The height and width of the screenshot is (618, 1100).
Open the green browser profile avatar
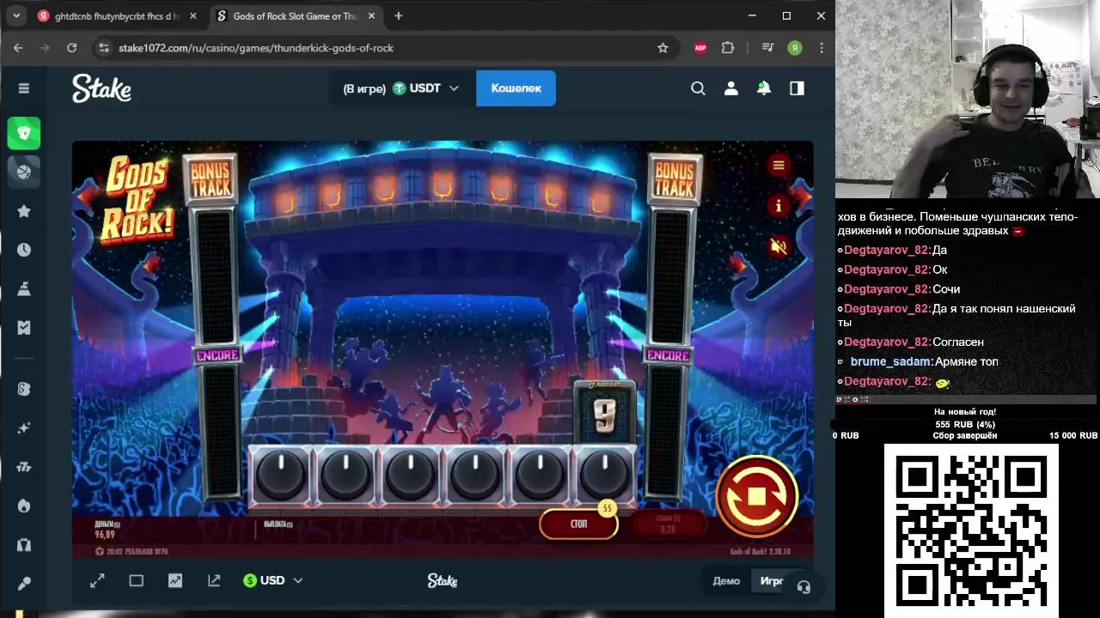click(795, 48)
